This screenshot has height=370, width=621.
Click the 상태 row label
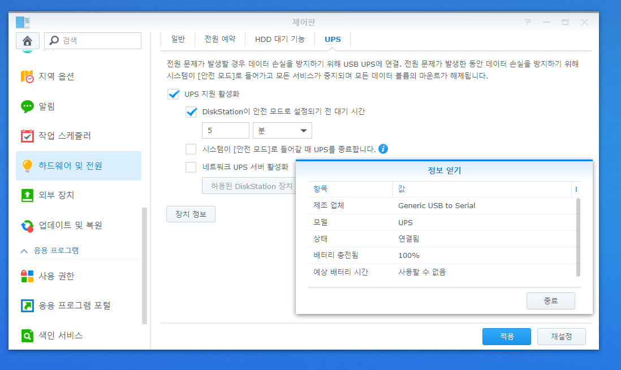[x=321, y=239]
